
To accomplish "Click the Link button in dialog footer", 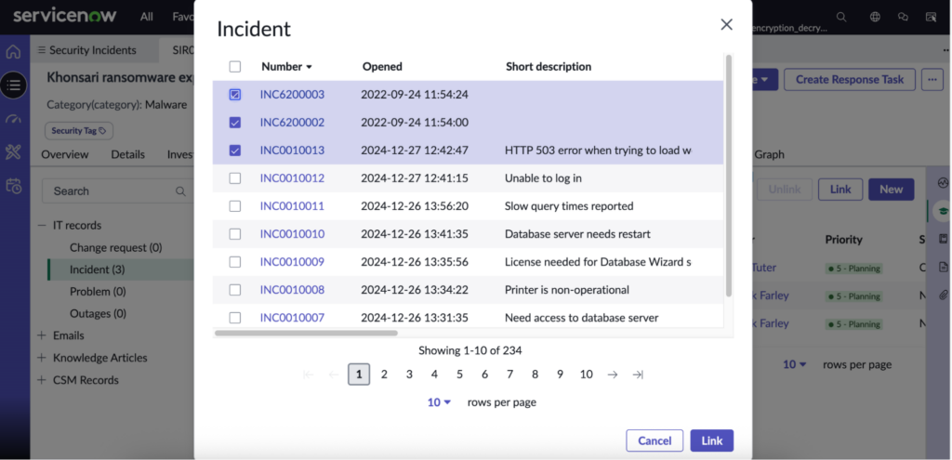I will coord(711,440).
